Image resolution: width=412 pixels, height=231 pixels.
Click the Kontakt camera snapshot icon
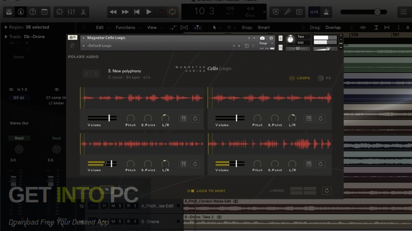tap(262, 38)
